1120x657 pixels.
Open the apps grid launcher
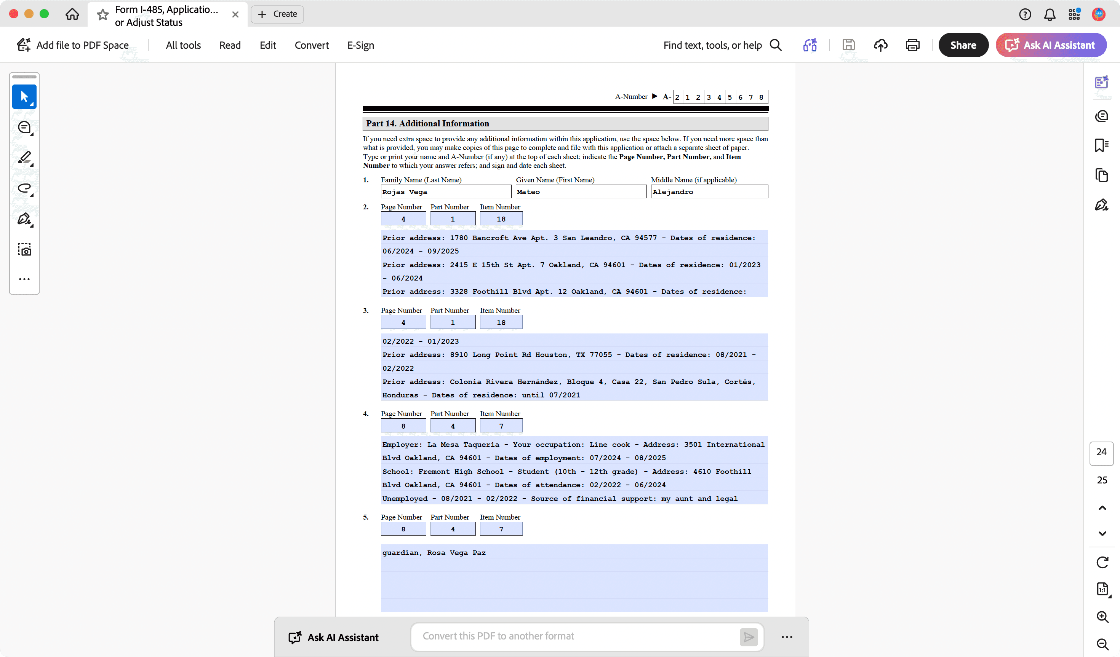[x=1074, y=15]
